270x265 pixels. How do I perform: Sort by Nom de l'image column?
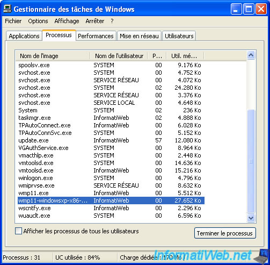click(53, 56)
